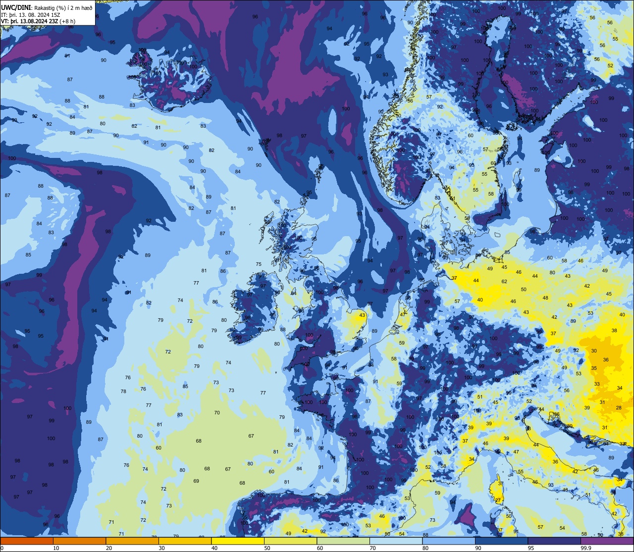Click the humidity value '69' in the Atlantic yellow-green area
Screen dimensions: 634x552
point(196,481)
